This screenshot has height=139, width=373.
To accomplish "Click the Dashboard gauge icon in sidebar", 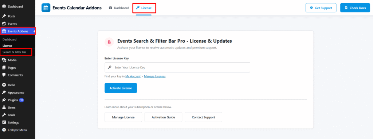I will pyautogui.click(x=4, y=7).
